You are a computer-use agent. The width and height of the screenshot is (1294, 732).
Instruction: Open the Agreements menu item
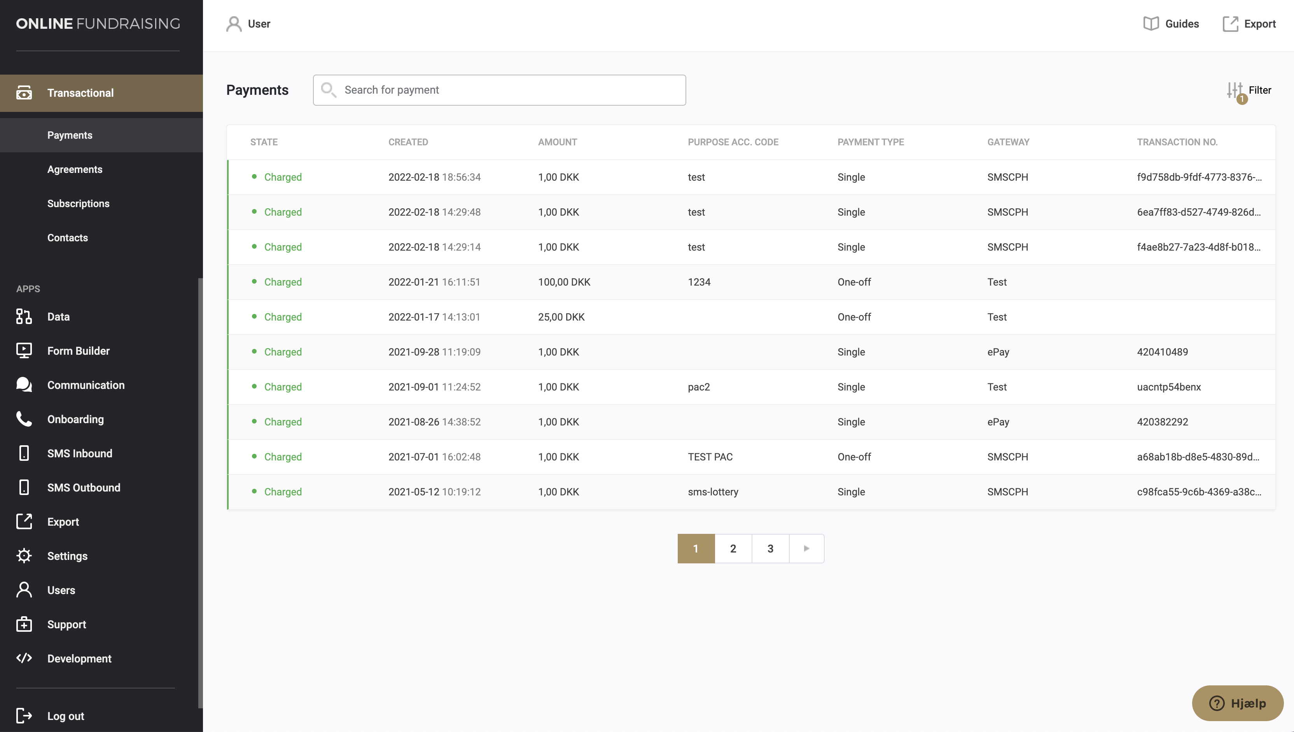(x=101, y=169)
